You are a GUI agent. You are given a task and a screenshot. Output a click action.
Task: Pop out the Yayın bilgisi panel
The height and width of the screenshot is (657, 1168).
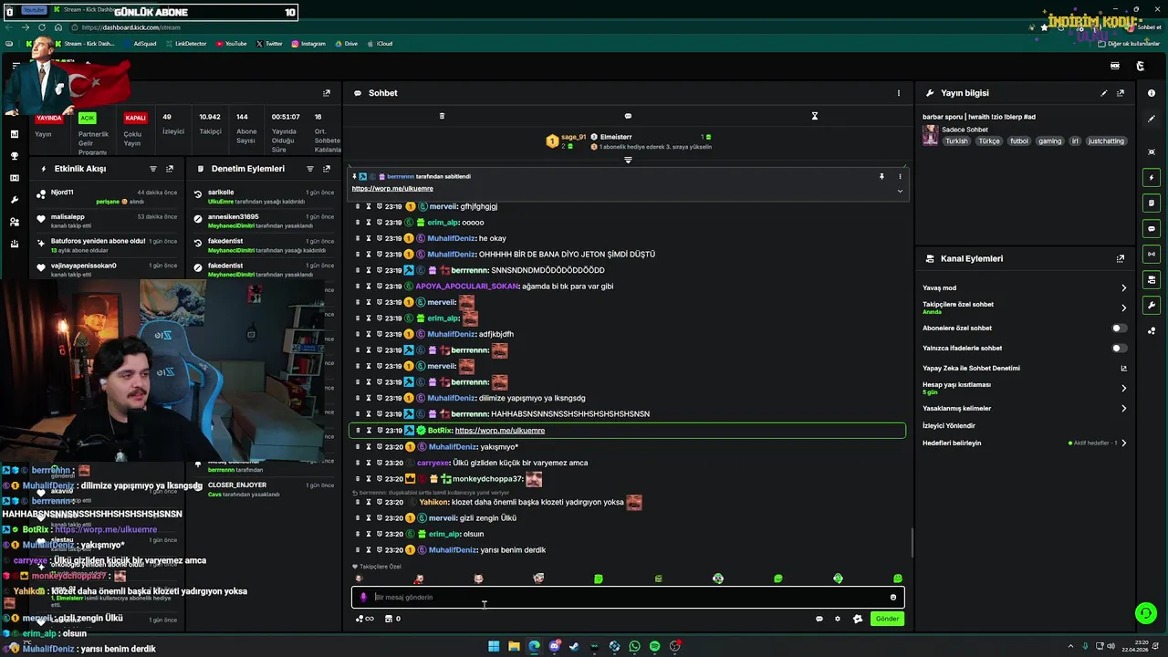point(1121,93)
